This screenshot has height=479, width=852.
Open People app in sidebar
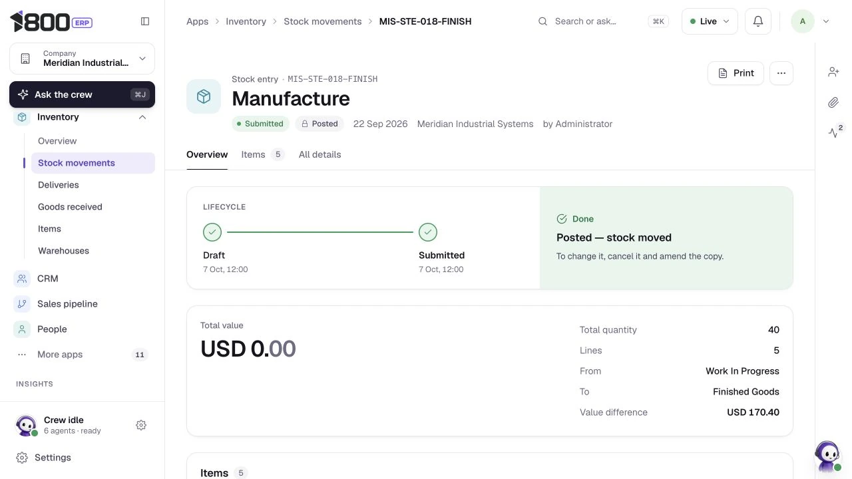tap(83, 329)
